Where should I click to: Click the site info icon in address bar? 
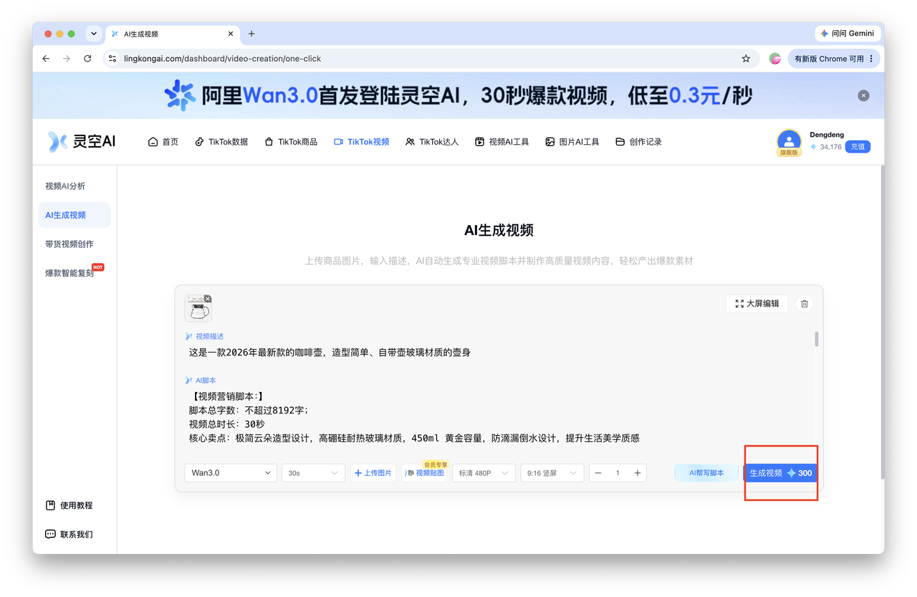(x=112, y=59)
